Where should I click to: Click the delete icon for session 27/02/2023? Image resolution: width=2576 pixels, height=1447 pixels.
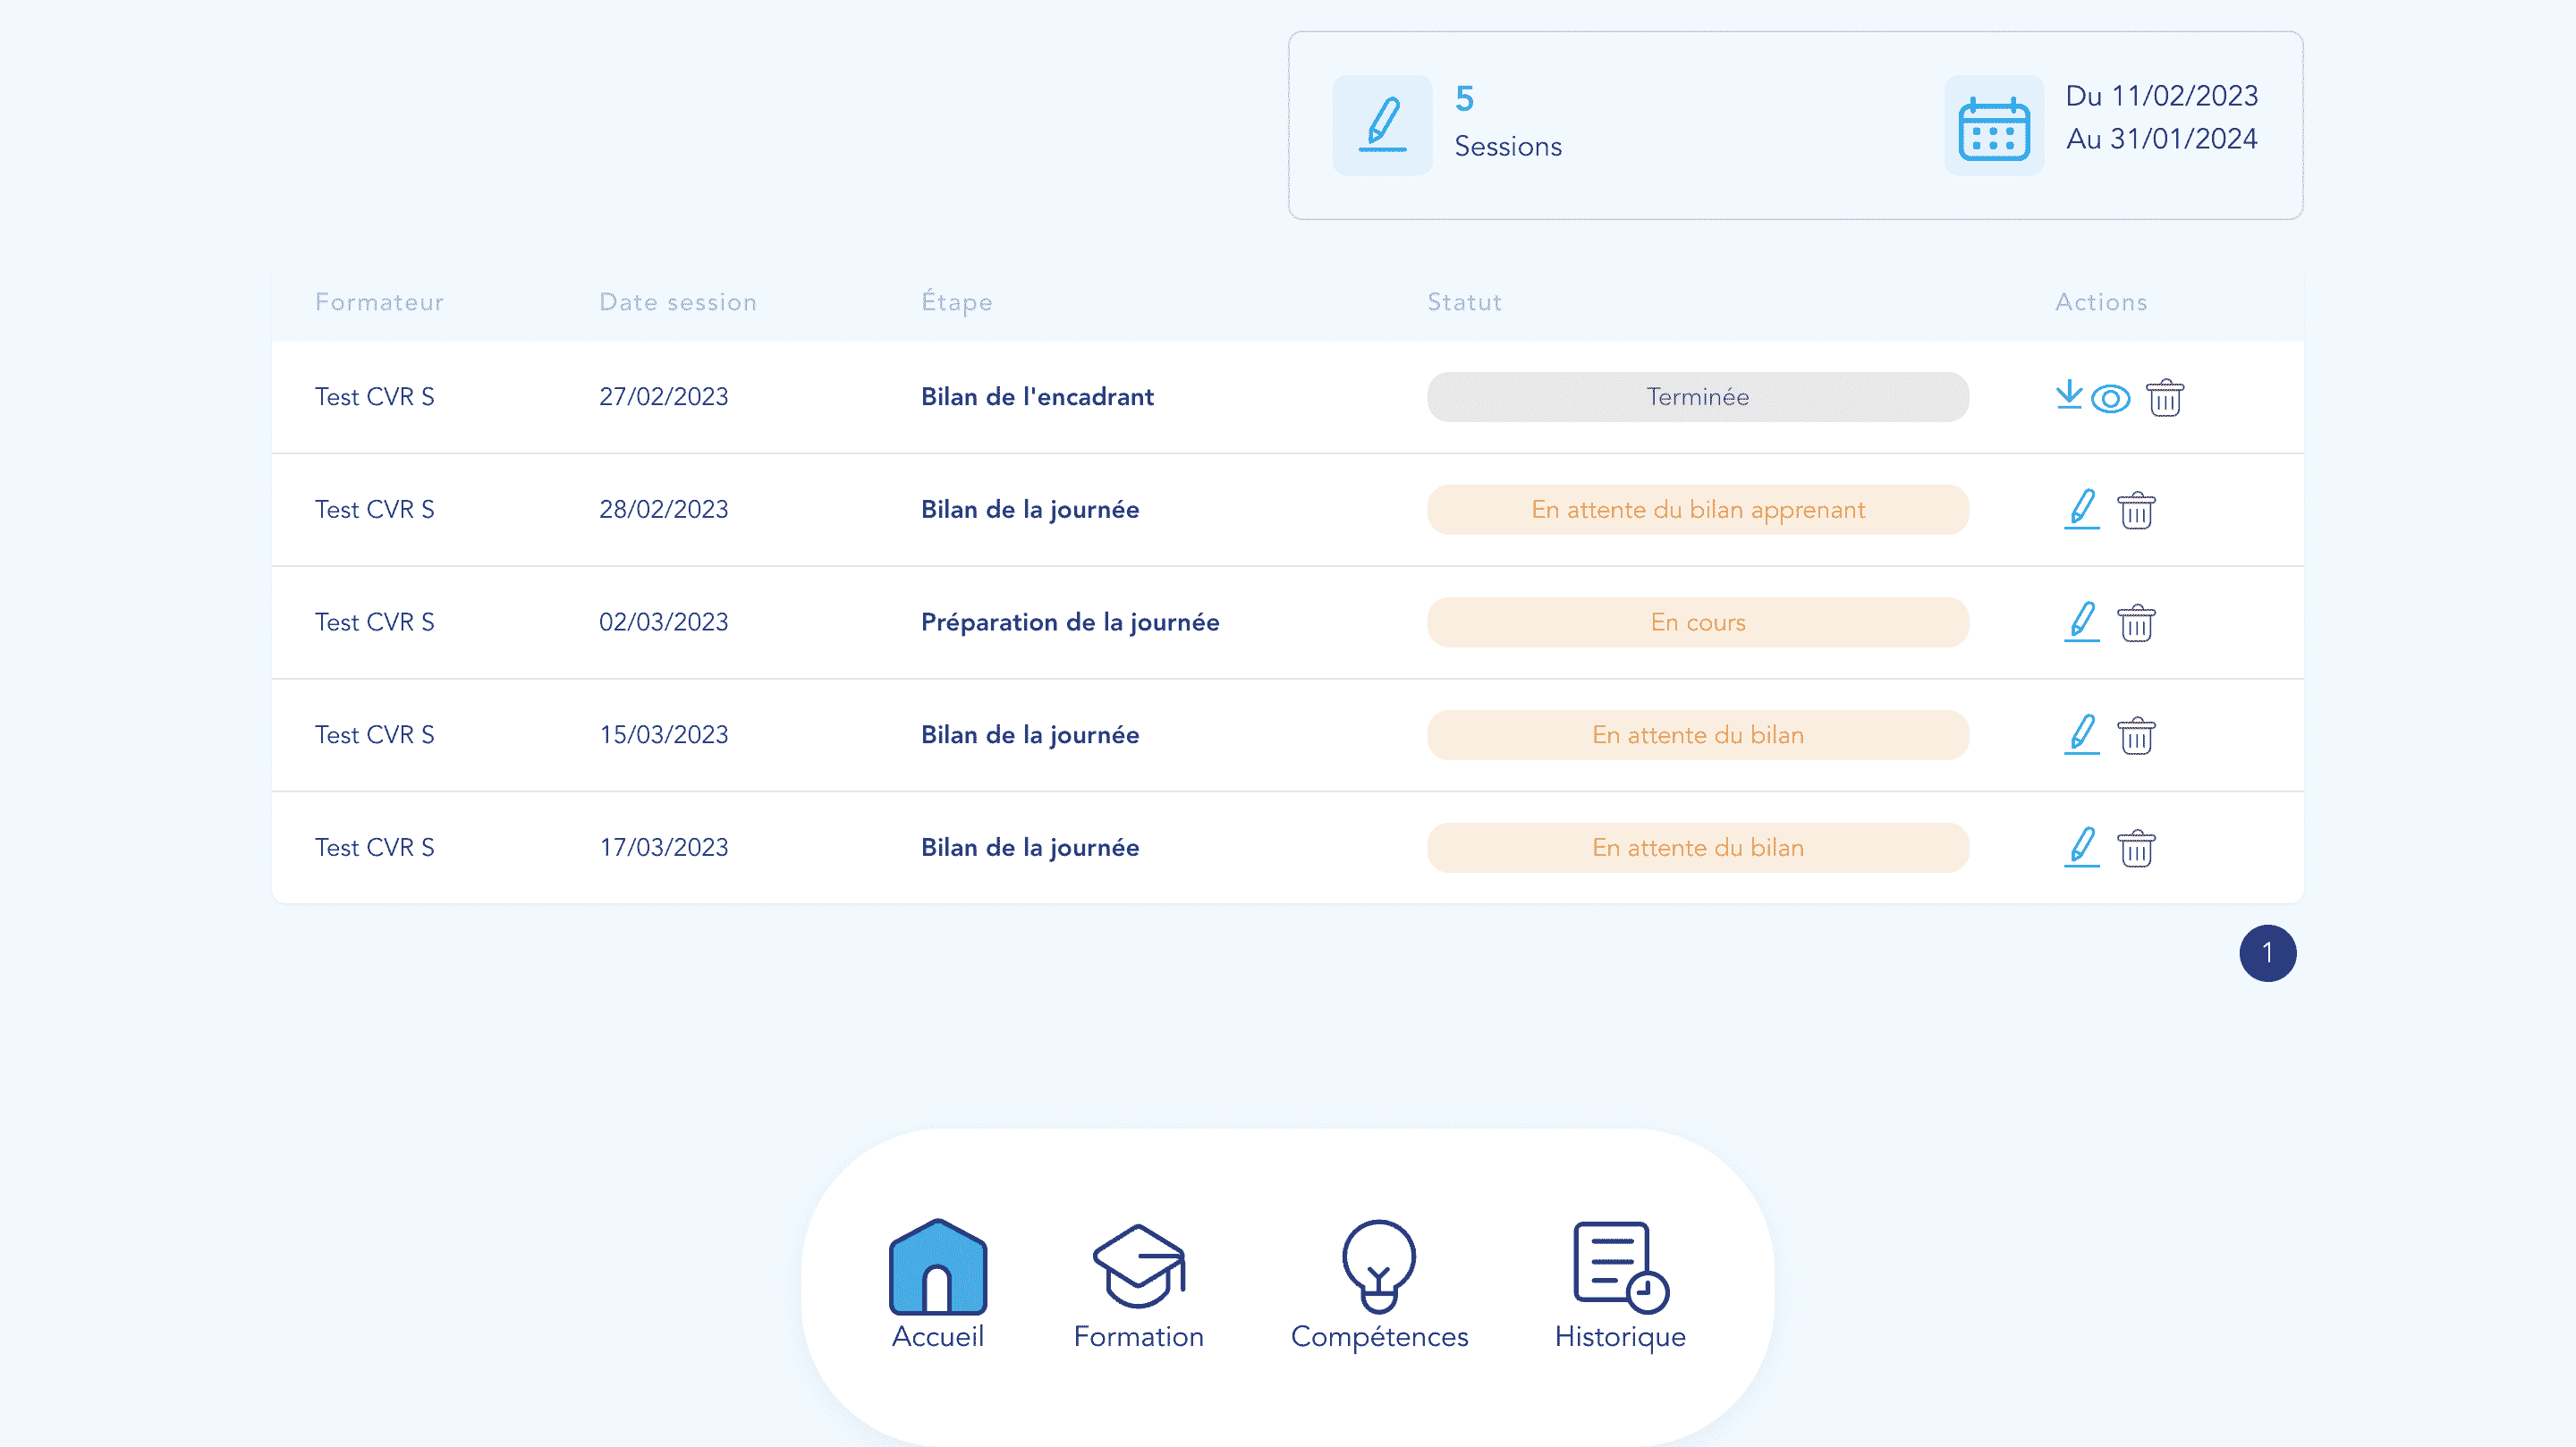click(x=2164, y=396)
